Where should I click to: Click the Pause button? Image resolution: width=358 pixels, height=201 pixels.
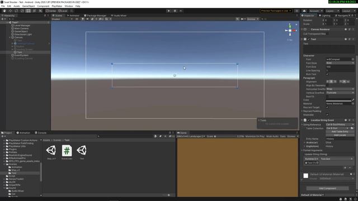pyautogui.click(x=175, y=11)
